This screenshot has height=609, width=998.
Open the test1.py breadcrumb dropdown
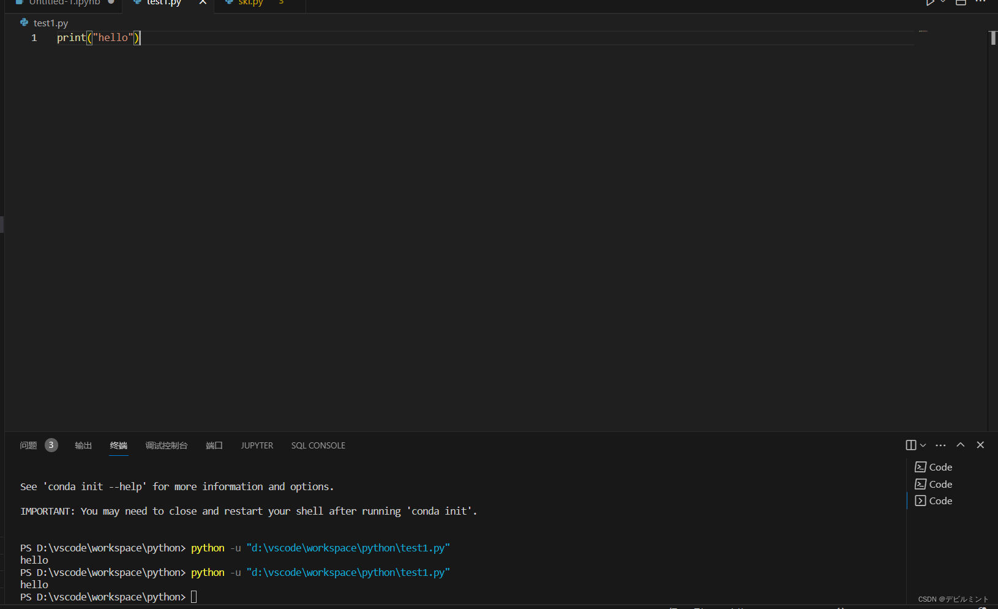coord(50,23)
